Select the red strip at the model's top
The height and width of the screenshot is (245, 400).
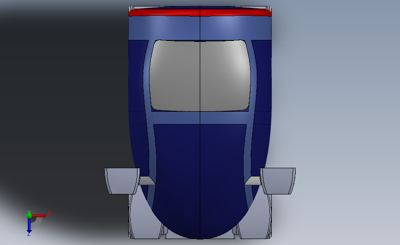point(200,12)
